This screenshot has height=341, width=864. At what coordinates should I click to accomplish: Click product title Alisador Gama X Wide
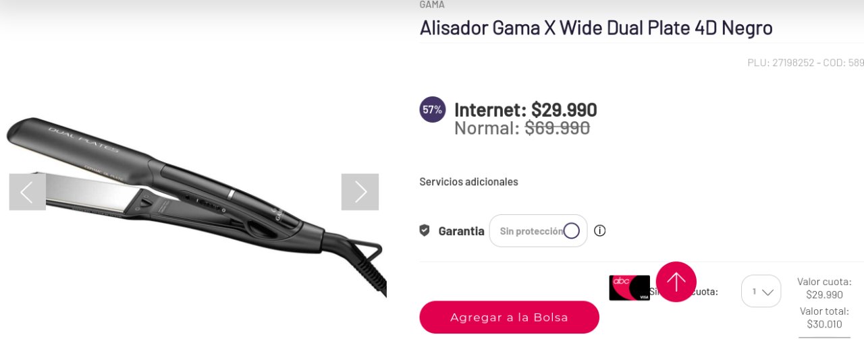click(596, 28)
